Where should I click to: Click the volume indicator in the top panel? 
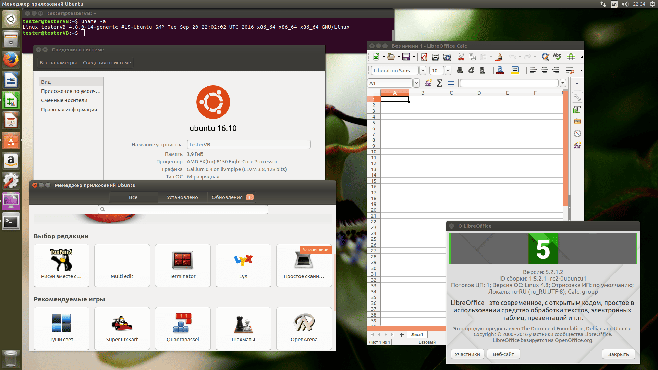[x=625, y=4]
